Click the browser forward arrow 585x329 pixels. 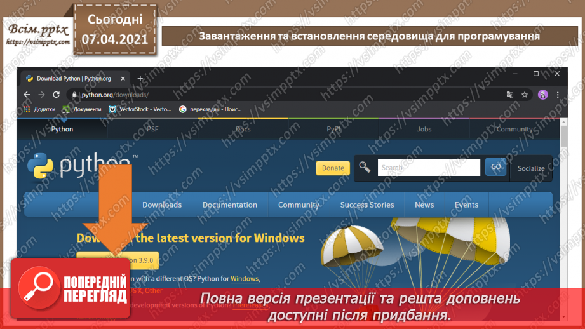coord(41,95)
